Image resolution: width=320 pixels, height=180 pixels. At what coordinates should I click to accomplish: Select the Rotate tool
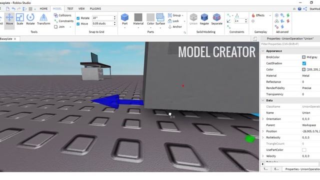pos(30,19)
